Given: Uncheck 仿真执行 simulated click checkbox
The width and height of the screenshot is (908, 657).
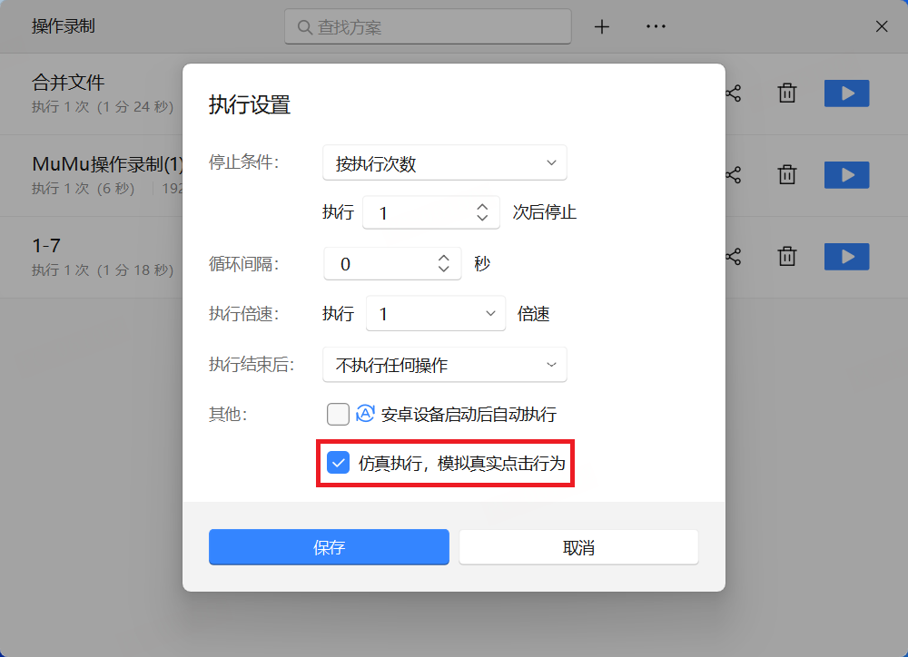Looking at the screenshot, I should (x=338, y=463).
